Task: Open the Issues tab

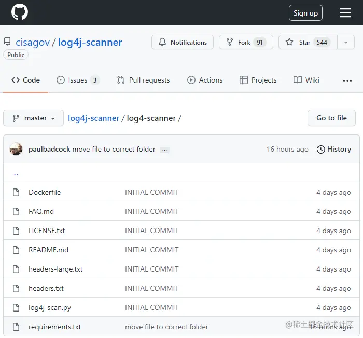Action: pyautogui.click(x=78, y=80)
